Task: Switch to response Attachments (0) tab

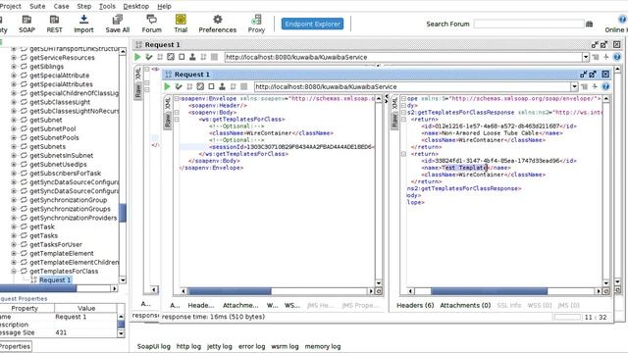Action: point(465,305)
